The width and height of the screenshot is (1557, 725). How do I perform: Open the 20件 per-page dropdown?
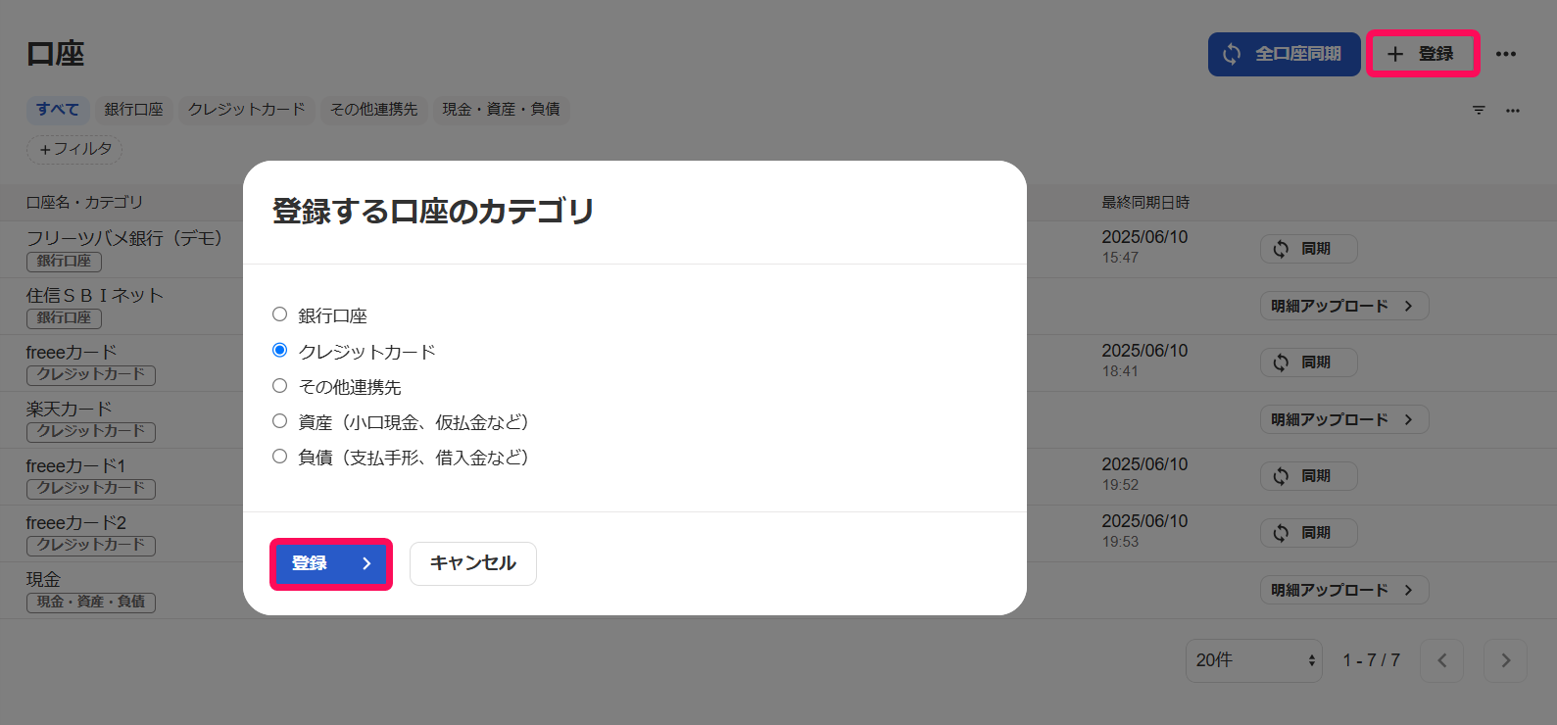pos(1253,660)
